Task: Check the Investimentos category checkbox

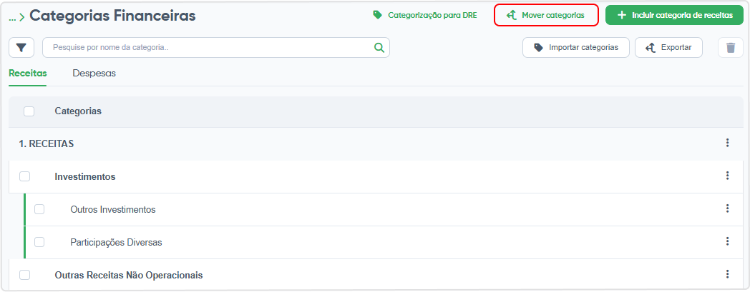Action: (x=24, y=176)
